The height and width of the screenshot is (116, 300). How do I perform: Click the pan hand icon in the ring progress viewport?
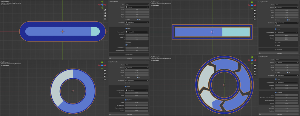pyautogui.click(x=105, y=74)
